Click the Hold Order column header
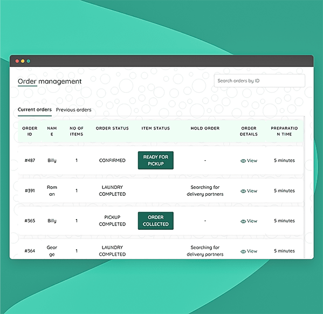 (205, 128)
